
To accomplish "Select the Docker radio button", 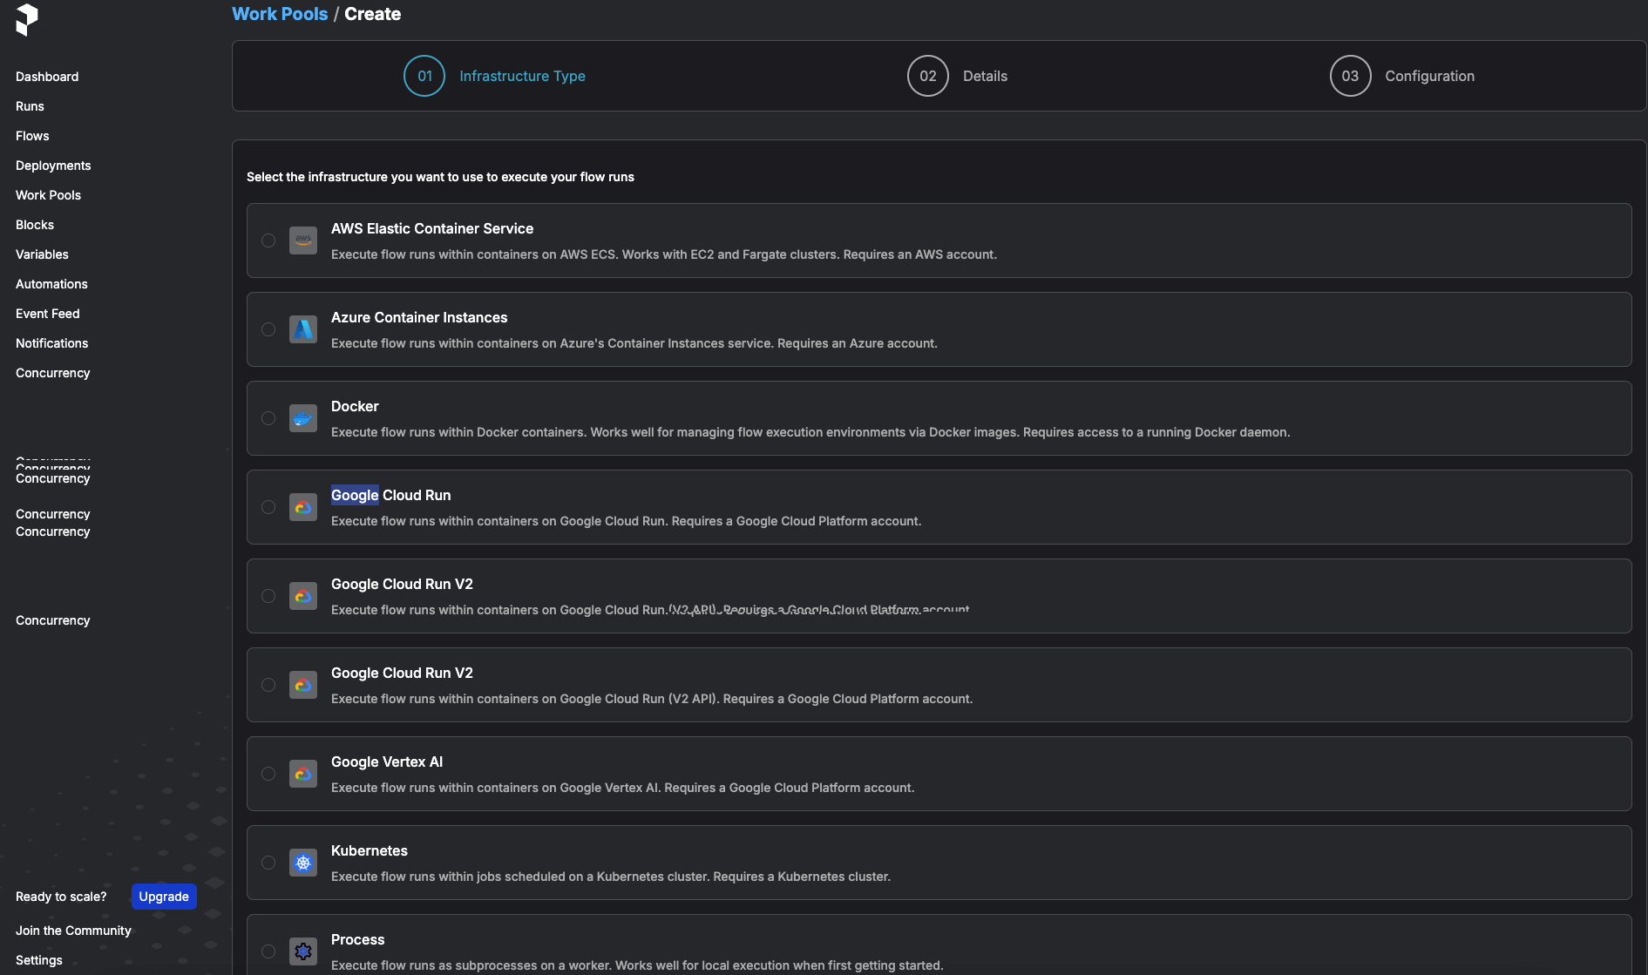I will click(x=268, y=418).
